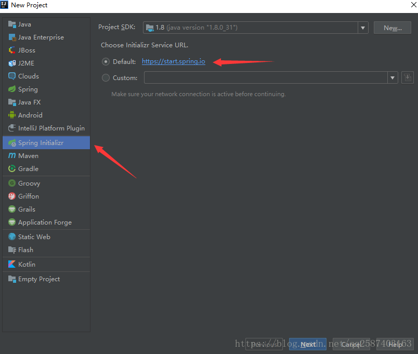418x354 pixels.
Task: Select the Groovy list entry
Action: click(x=46, y=183)
